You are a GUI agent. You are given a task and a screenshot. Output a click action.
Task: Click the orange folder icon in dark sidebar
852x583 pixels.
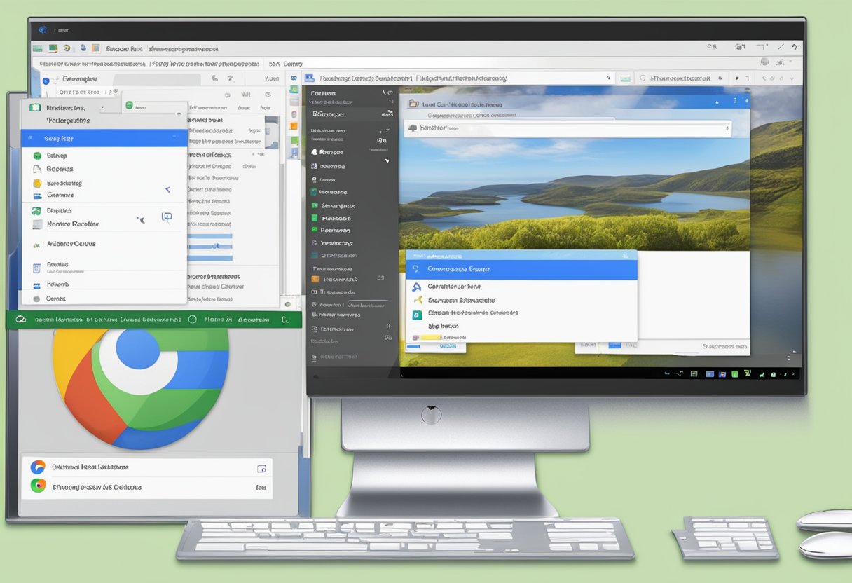[315, 279]
